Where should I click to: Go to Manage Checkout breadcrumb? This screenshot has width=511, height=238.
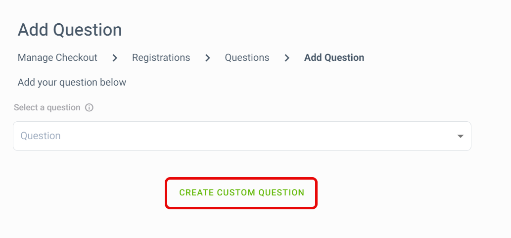(x=57, y=58)
